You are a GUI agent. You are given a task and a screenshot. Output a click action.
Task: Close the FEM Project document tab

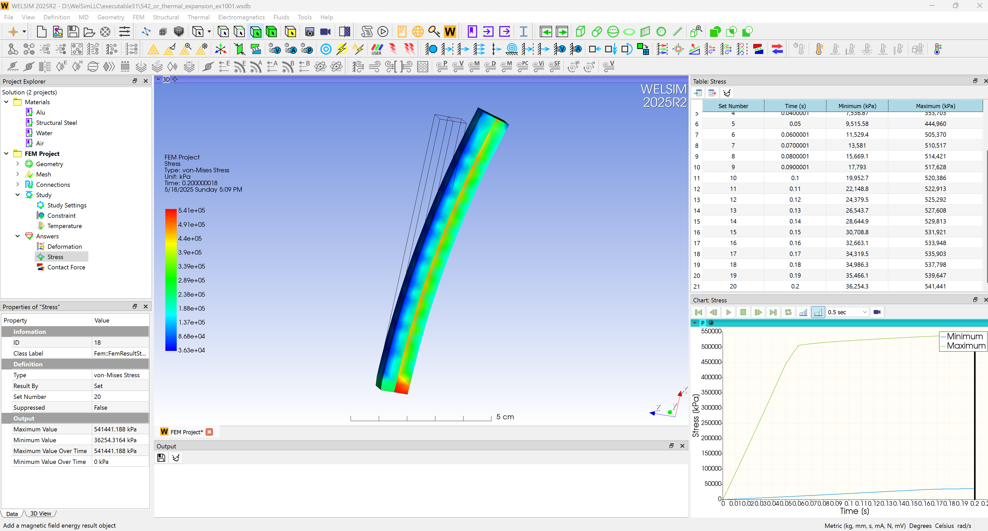(210, 432)
